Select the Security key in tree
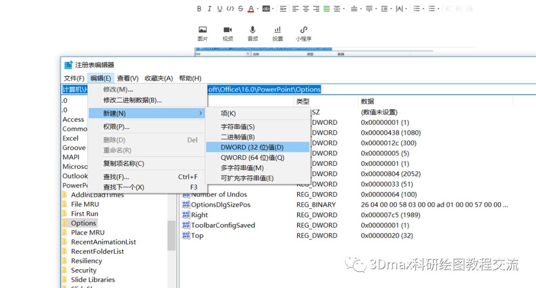Image resolution: width=536 pixels, height=288 pixels. 83,270
